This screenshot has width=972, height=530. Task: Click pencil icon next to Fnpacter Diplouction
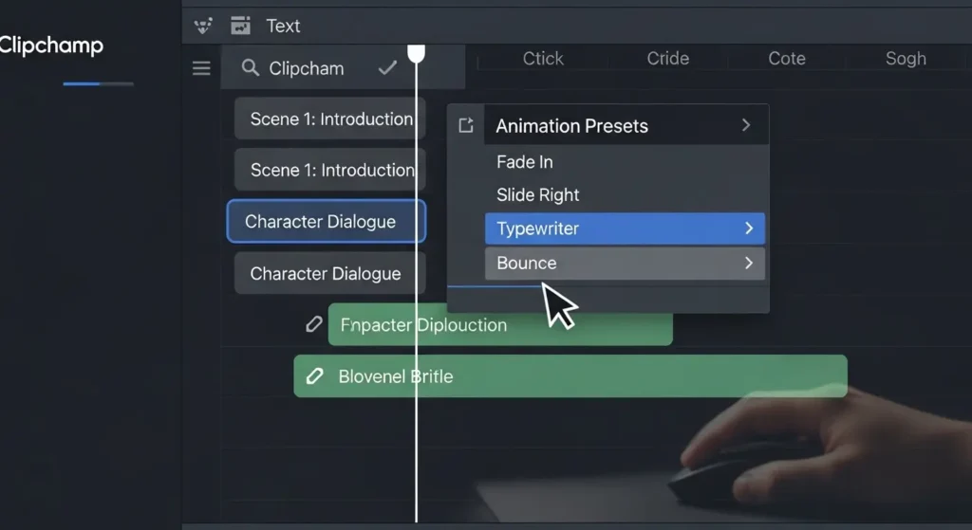[x=313, y=324]
